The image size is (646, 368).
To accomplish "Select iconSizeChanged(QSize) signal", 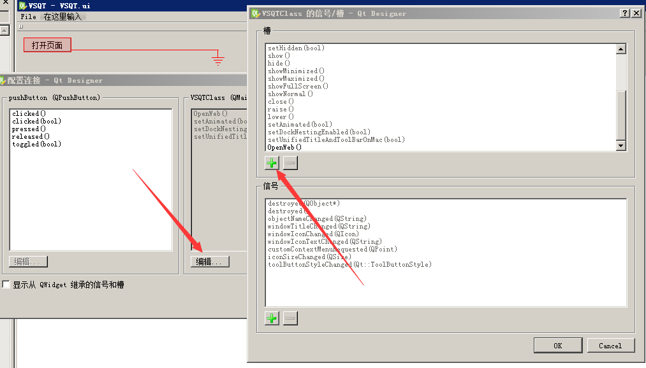I will click(309, 257).
